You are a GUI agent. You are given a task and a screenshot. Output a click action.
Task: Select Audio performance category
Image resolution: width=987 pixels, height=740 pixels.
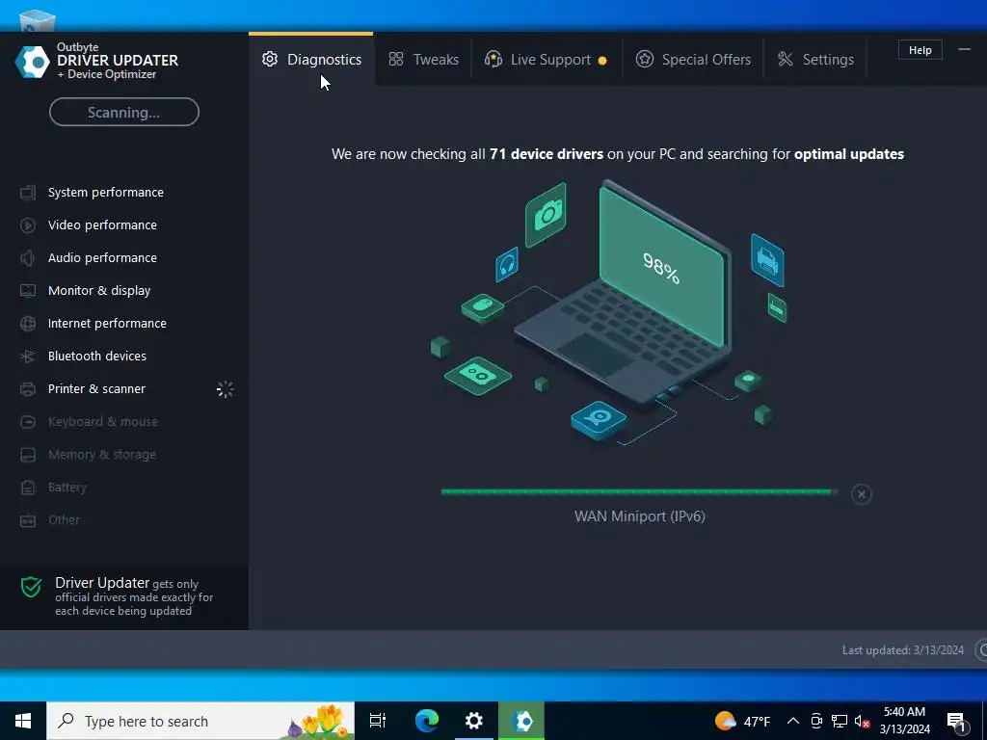click(102, 257)
